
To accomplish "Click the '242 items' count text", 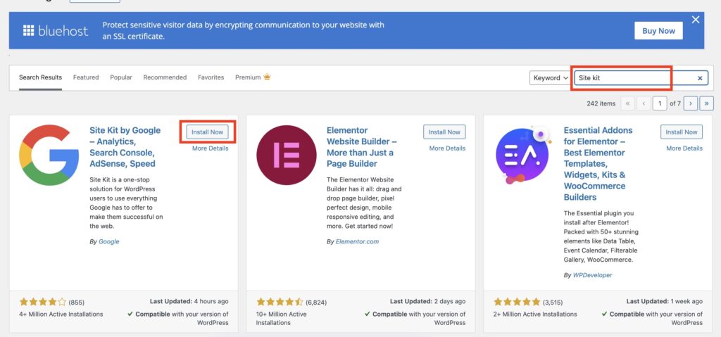I will coord(601,103).
